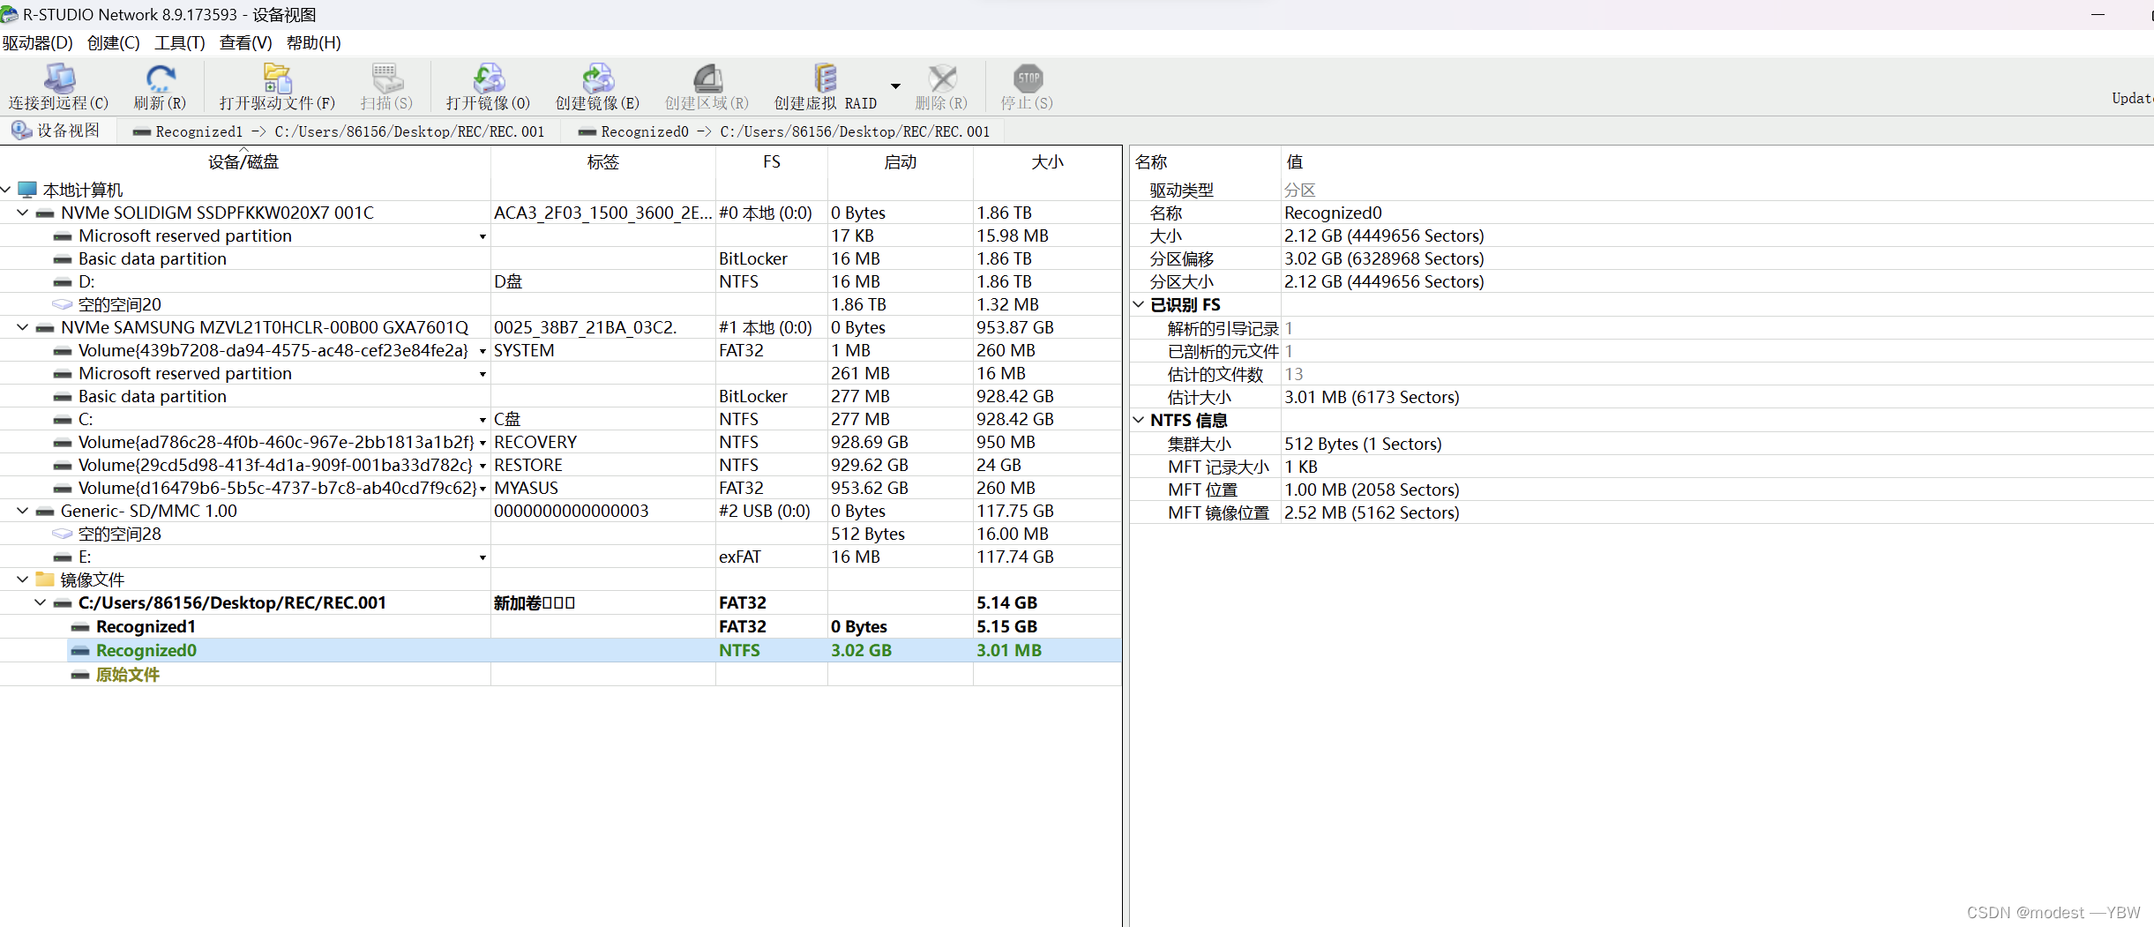Collapse the 本地计算机 tree node

click(6, 190)
